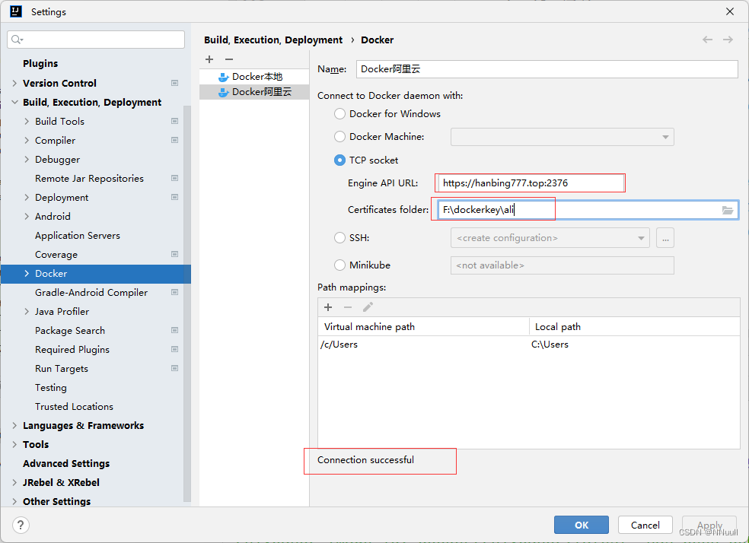The width and height of the screenshot is (749, 543).
Task: Click project-level icon beside Remote Jar Repositories
Action: coord(175,178)
